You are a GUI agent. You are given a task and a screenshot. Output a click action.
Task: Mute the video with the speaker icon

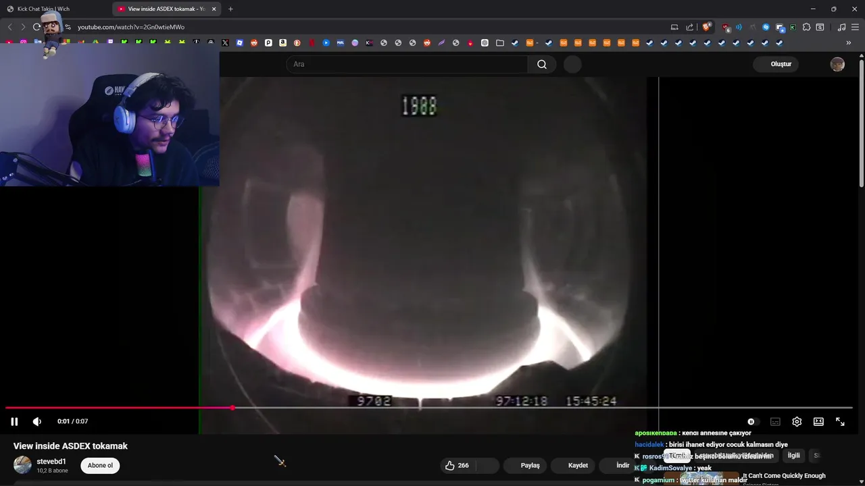point(37,421)
